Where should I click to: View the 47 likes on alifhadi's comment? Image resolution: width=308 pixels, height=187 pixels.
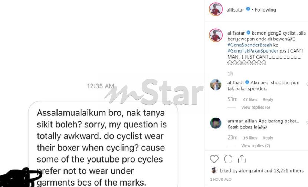250,99
